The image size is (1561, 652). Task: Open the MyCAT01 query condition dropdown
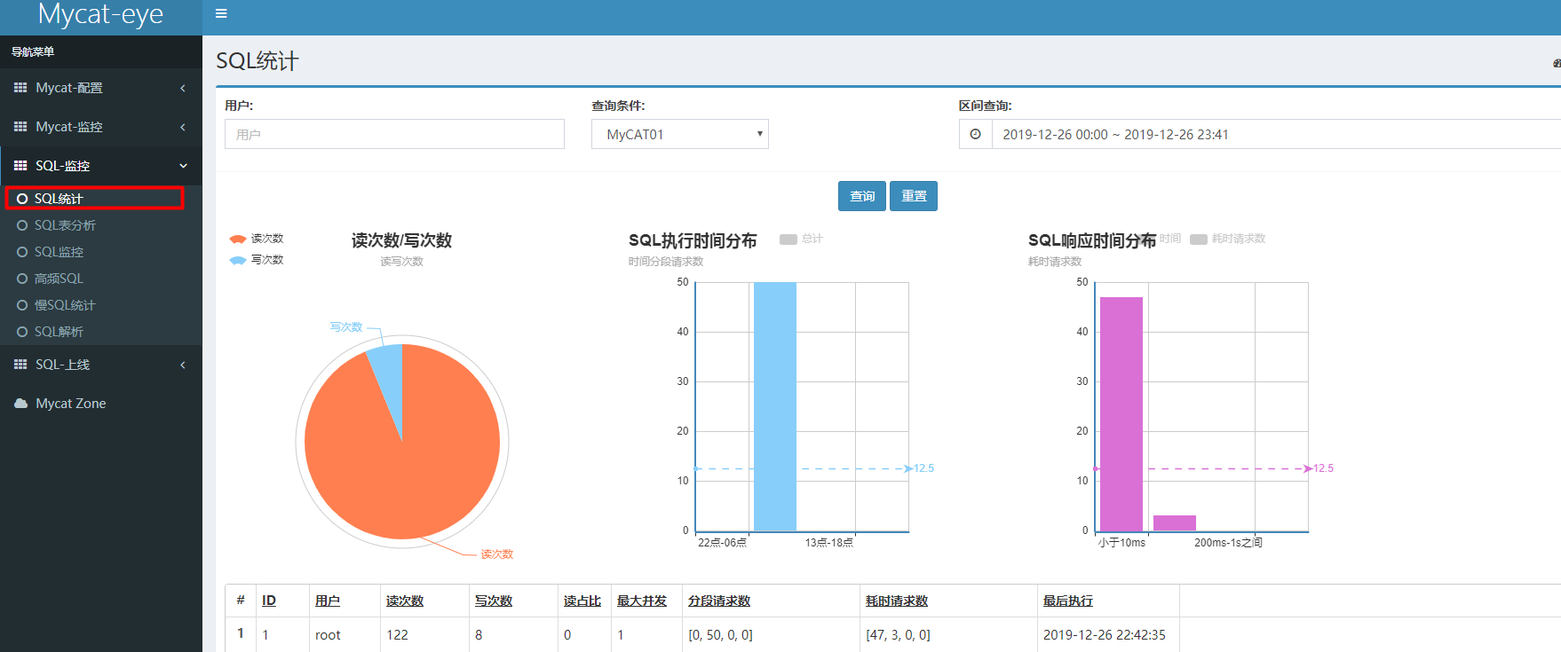(x=680, y=134)
